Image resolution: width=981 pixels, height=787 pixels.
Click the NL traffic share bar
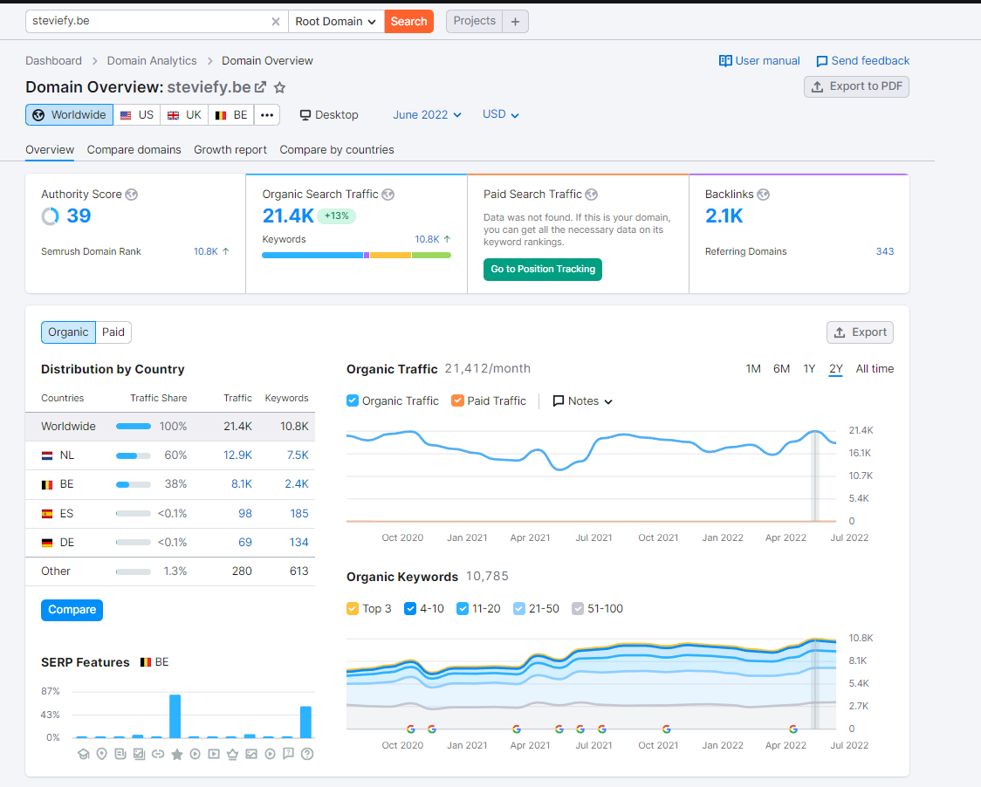134,455
